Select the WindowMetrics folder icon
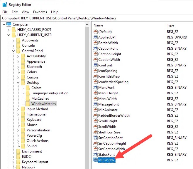Screen dimensions: 193x169 pos(28,104)
